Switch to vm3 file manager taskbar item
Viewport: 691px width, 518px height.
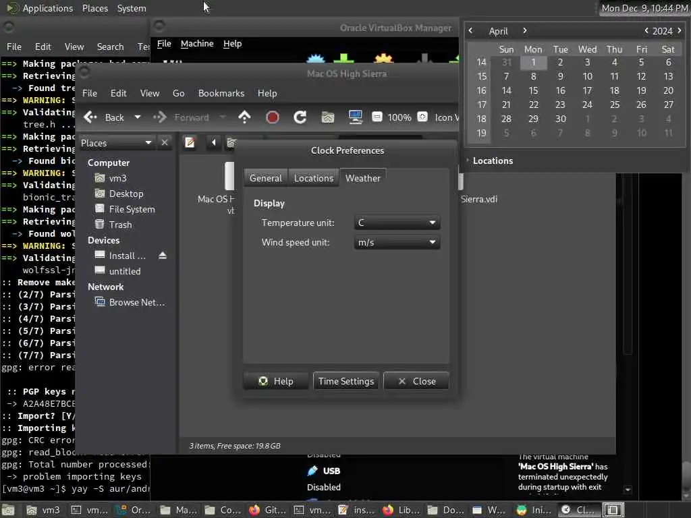coord(43,510)
